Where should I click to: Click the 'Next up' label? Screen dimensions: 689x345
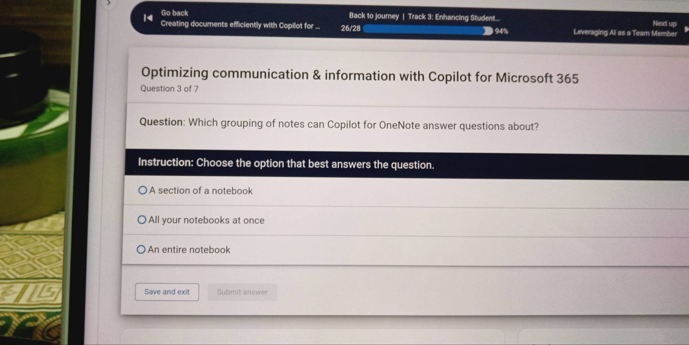coord(664,23)
